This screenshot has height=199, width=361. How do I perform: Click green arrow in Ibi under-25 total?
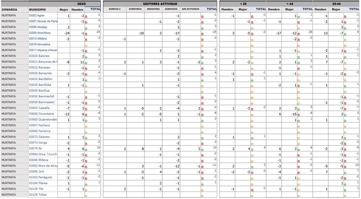[x=252, y=150]
